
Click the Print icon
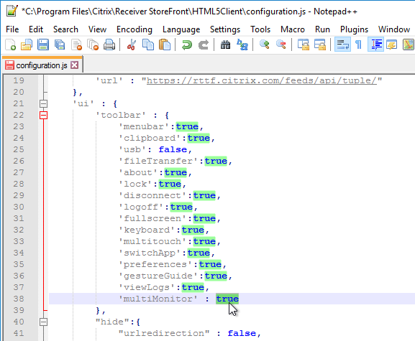109,45
